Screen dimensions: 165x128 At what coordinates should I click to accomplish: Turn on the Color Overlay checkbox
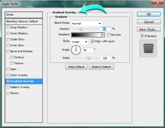8,75
